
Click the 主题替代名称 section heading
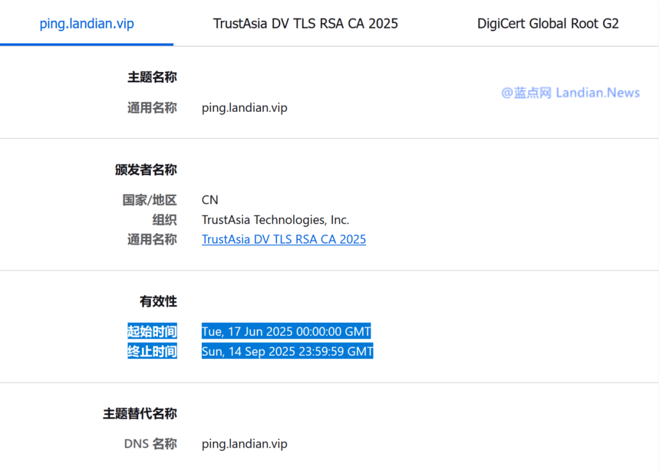(140, 414)
